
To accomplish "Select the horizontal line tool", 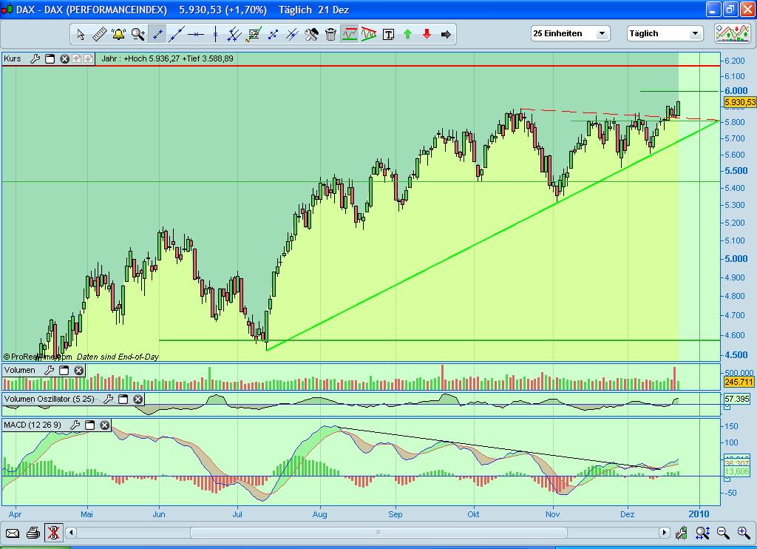I will tap(196, 34).
